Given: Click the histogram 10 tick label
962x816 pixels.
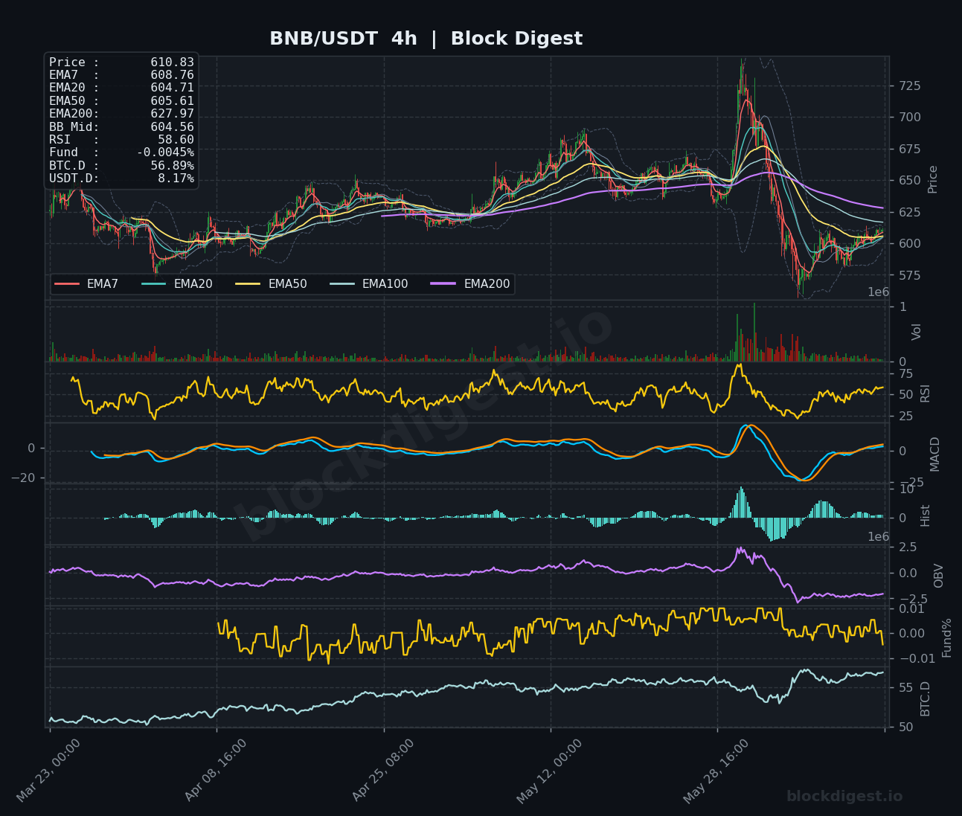Looking at the screenshot, I should click(x=905, y=489).
